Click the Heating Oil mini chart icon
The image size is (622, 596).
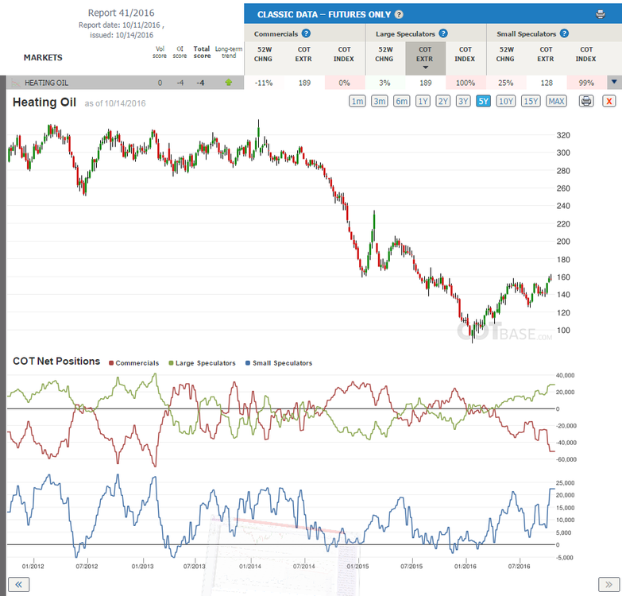[x=16, y=83]
